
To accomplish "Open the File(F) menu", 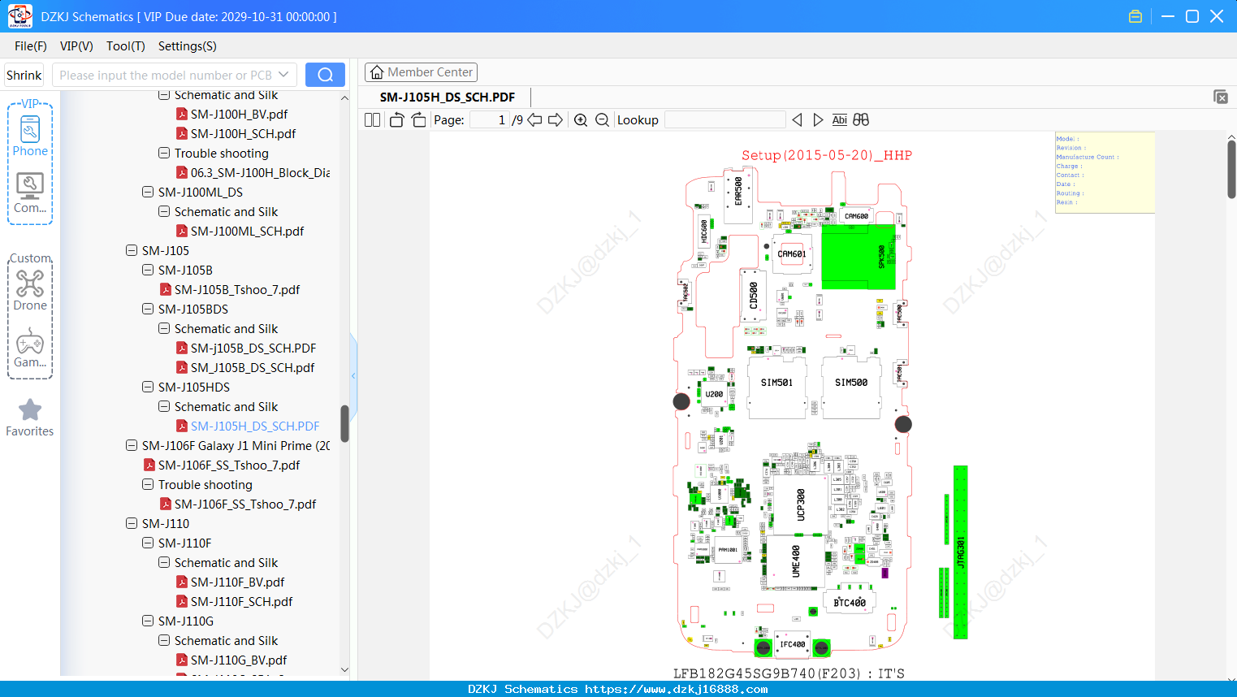I will tap(31, 46).
